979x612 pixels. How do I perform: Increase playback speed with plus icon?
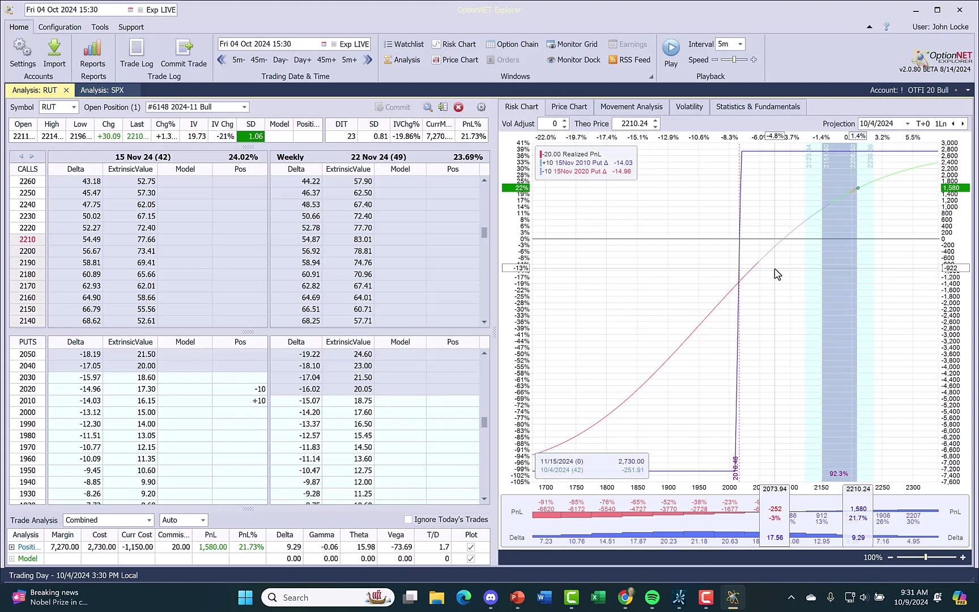coord(754,59)
